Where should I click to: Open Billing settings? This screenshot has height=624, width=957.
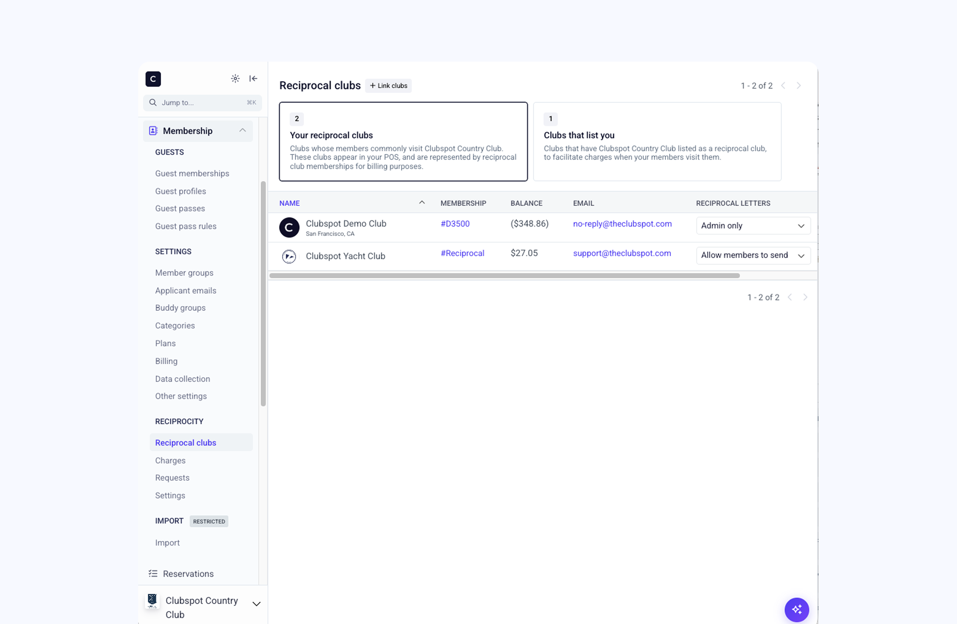(167, 361)
